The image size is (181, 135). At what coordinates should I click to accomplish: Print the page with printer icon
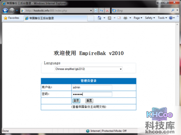click(125, 18)
